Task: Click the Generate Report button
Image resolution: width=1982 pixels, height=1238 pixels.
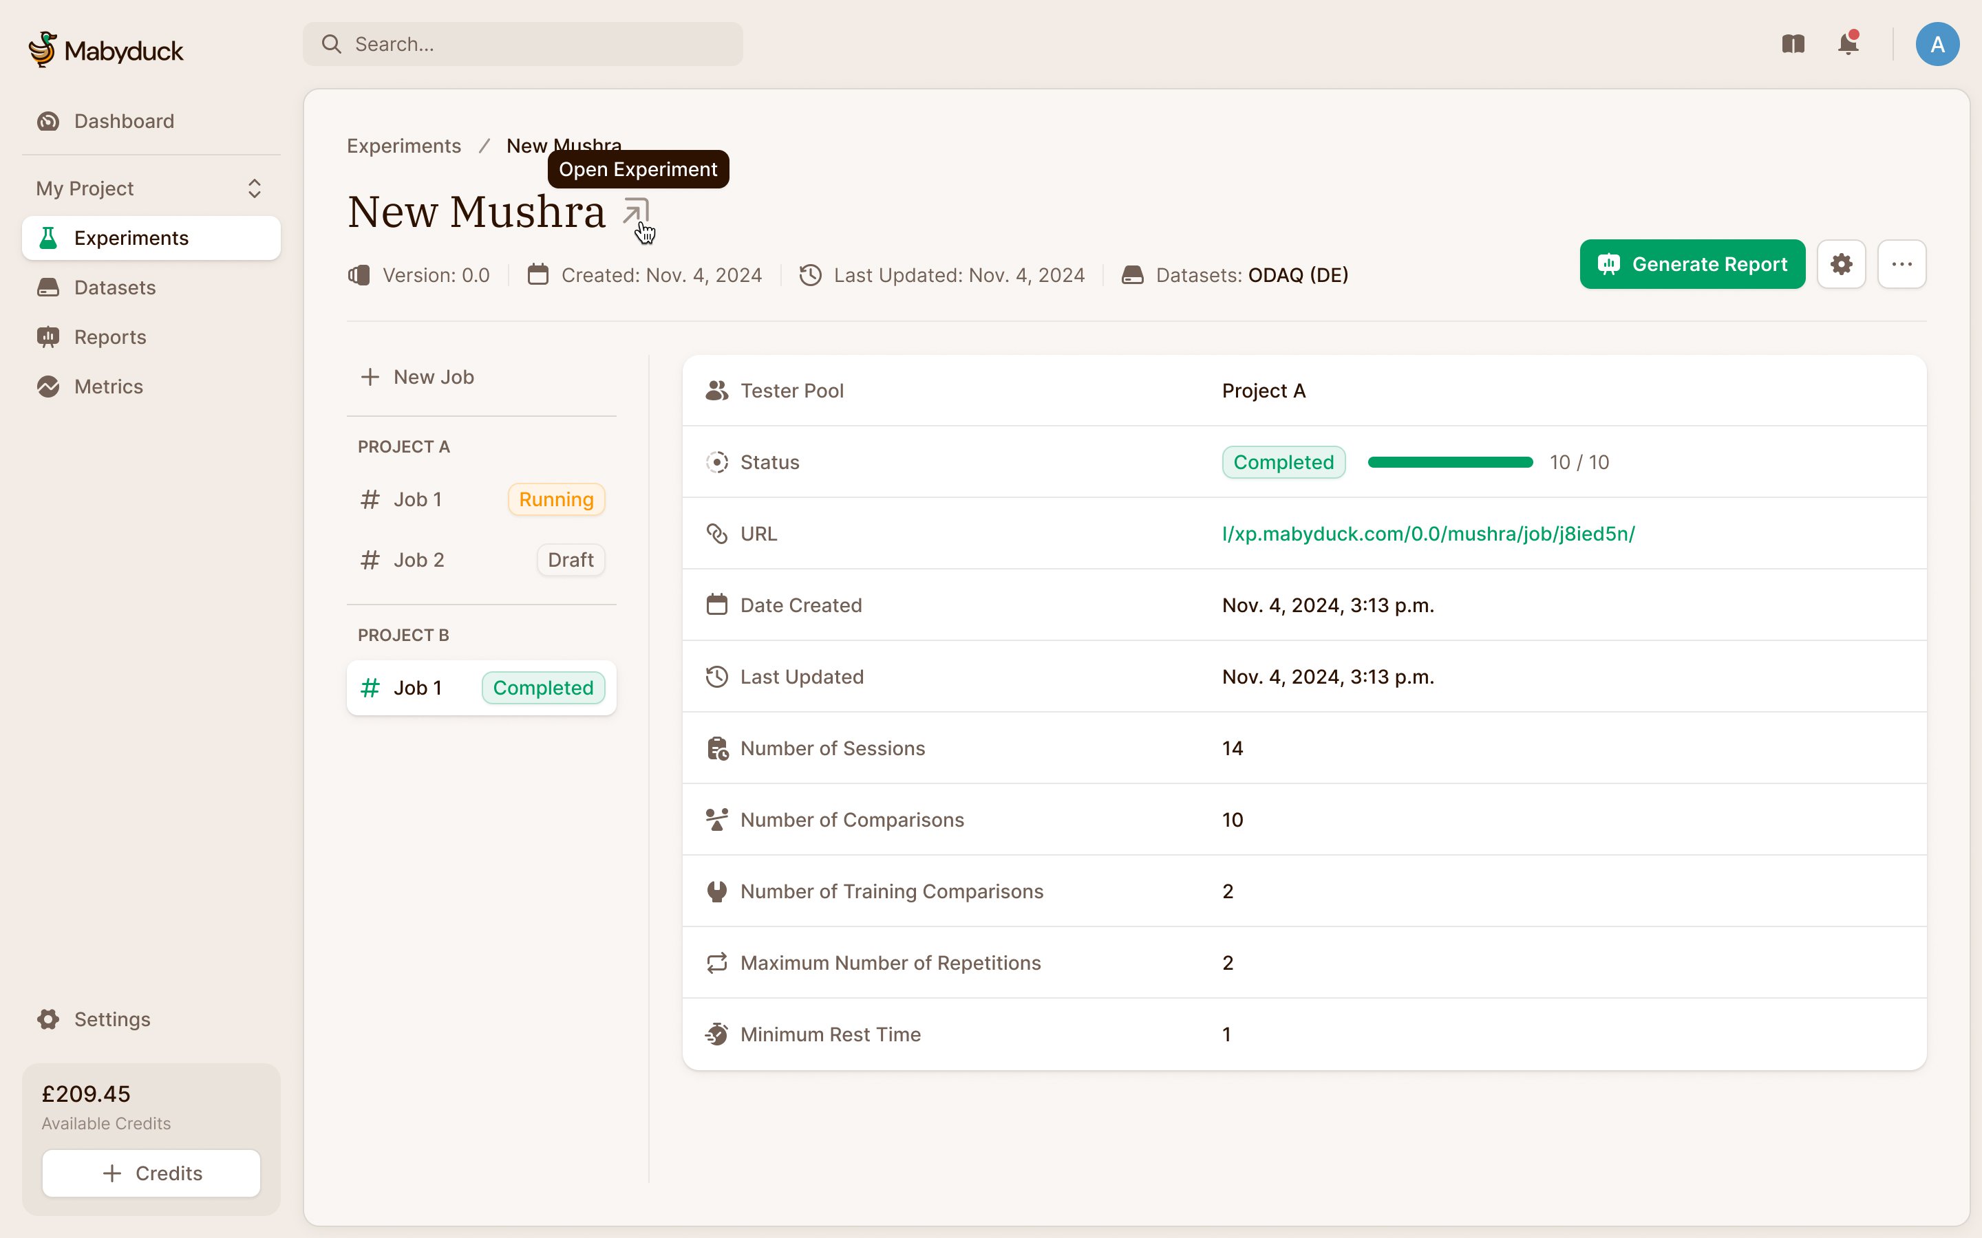Action: pyautogui.click(x=1692, y=263)
